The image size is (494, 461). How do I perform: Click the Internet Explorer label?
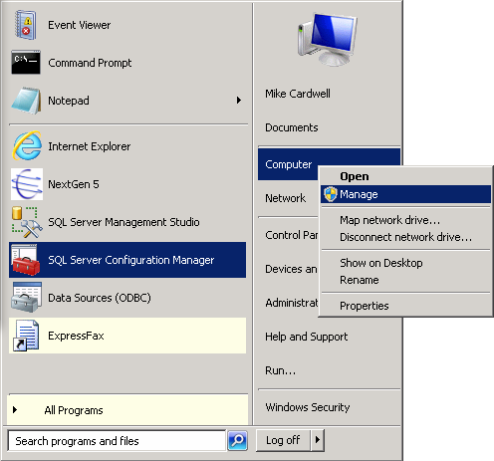coord(90,146)
